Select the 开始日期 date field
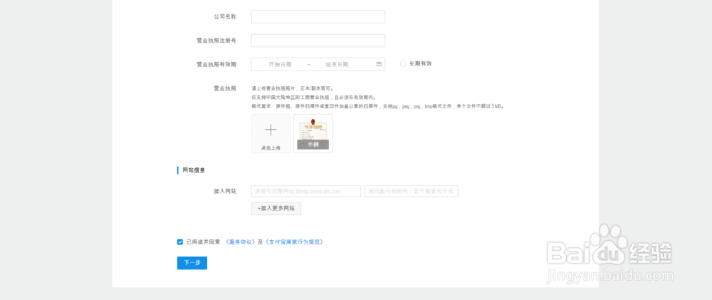 (x=280, y=65)
